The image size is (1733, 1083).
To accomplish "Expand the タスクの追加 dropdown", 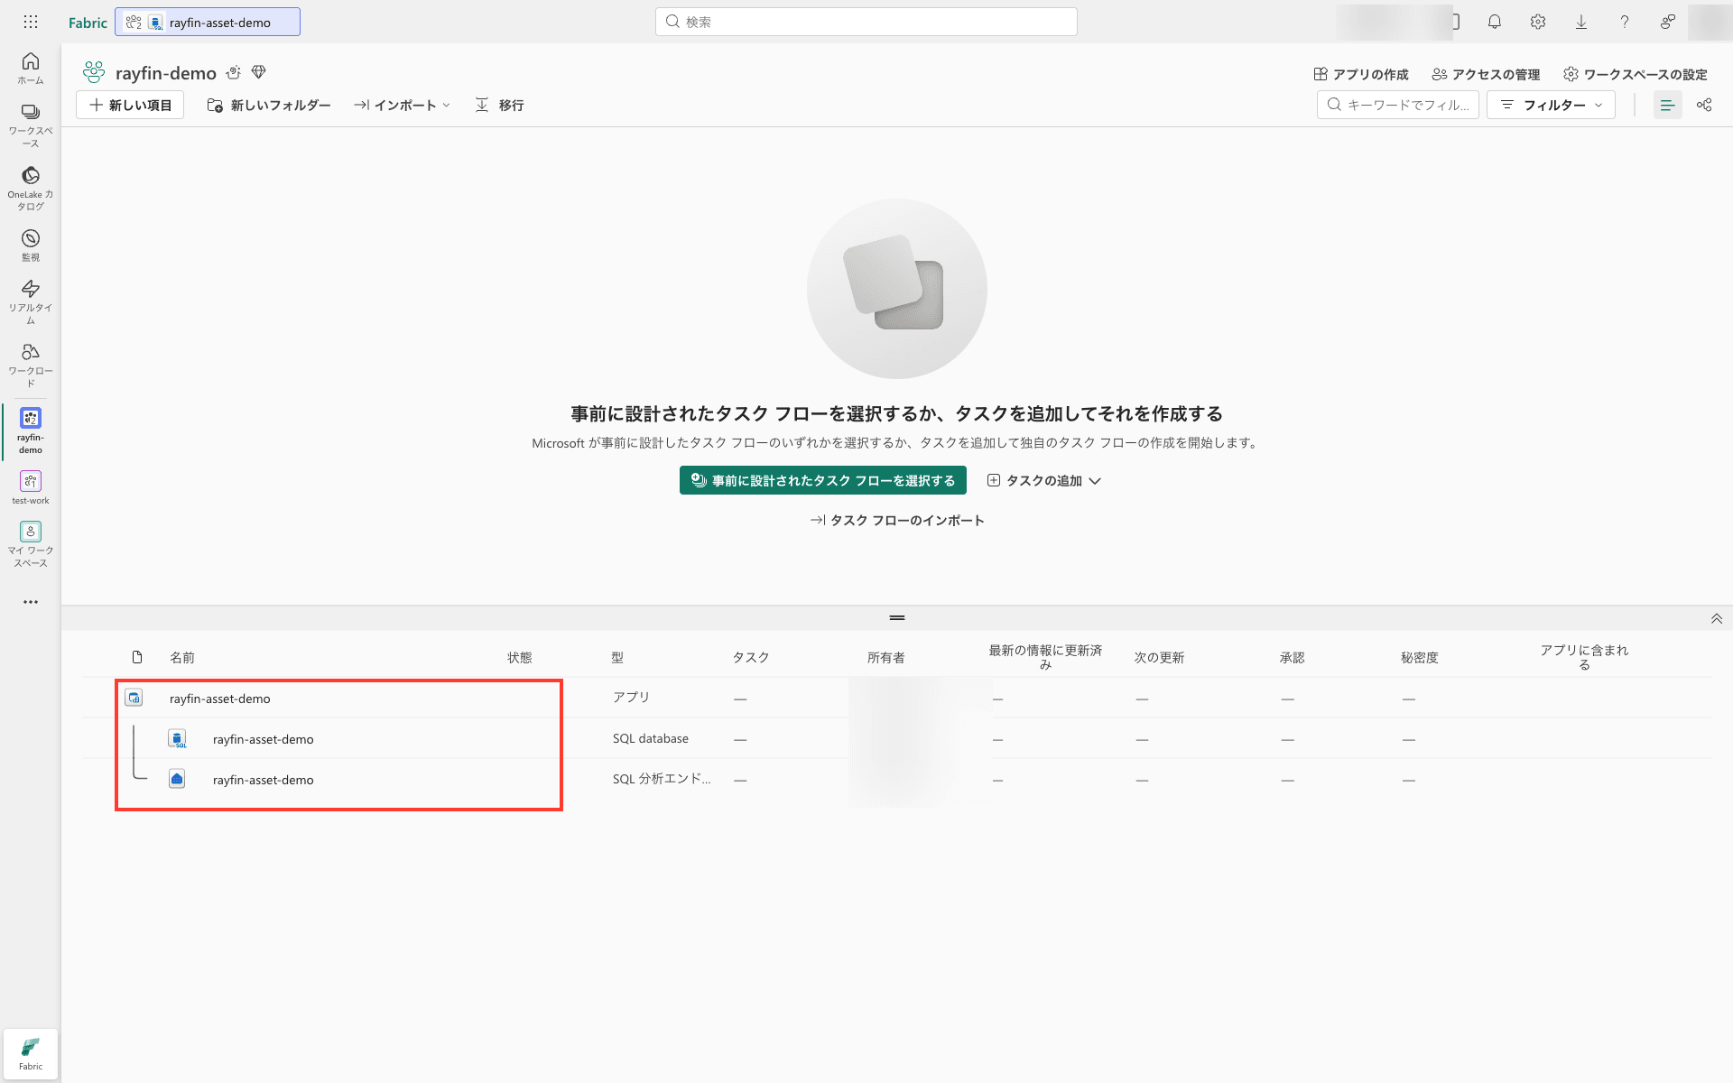I will [x=1044, y=481].
